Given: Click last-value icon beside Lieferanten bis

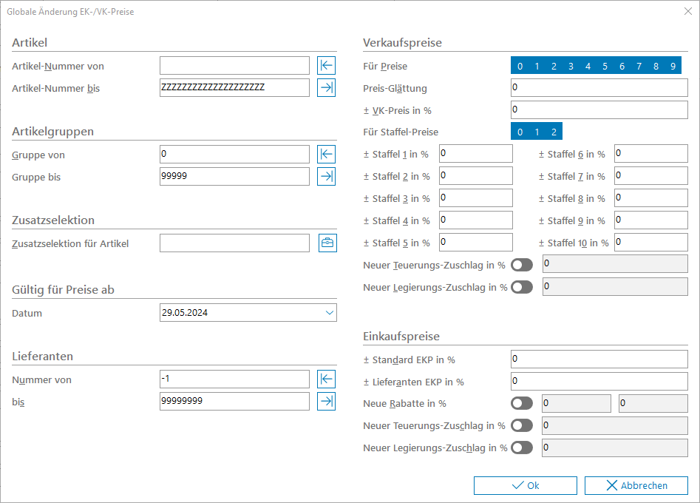Looking at the screenshot, I should pos(327,402).
